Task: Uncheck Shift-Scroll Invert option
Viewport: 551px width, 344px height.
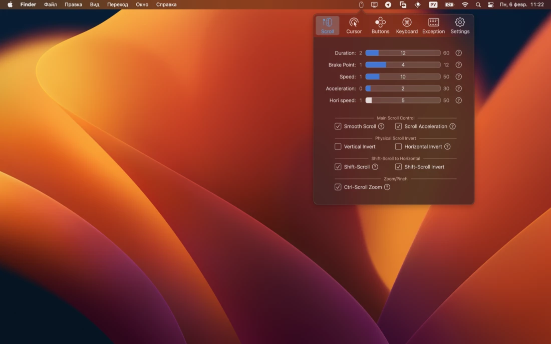Action: pos(398,167)
